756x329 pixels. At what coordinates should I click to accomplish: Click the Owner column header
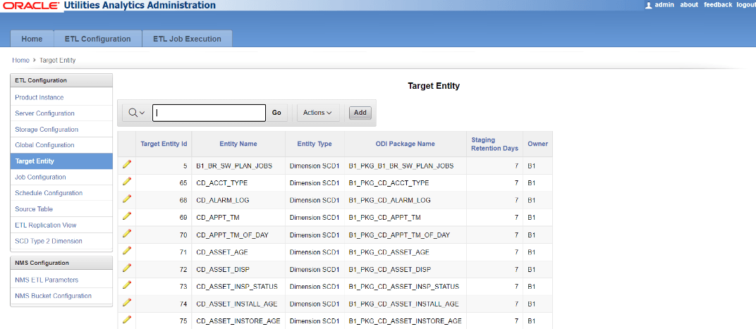pos(537,144)
